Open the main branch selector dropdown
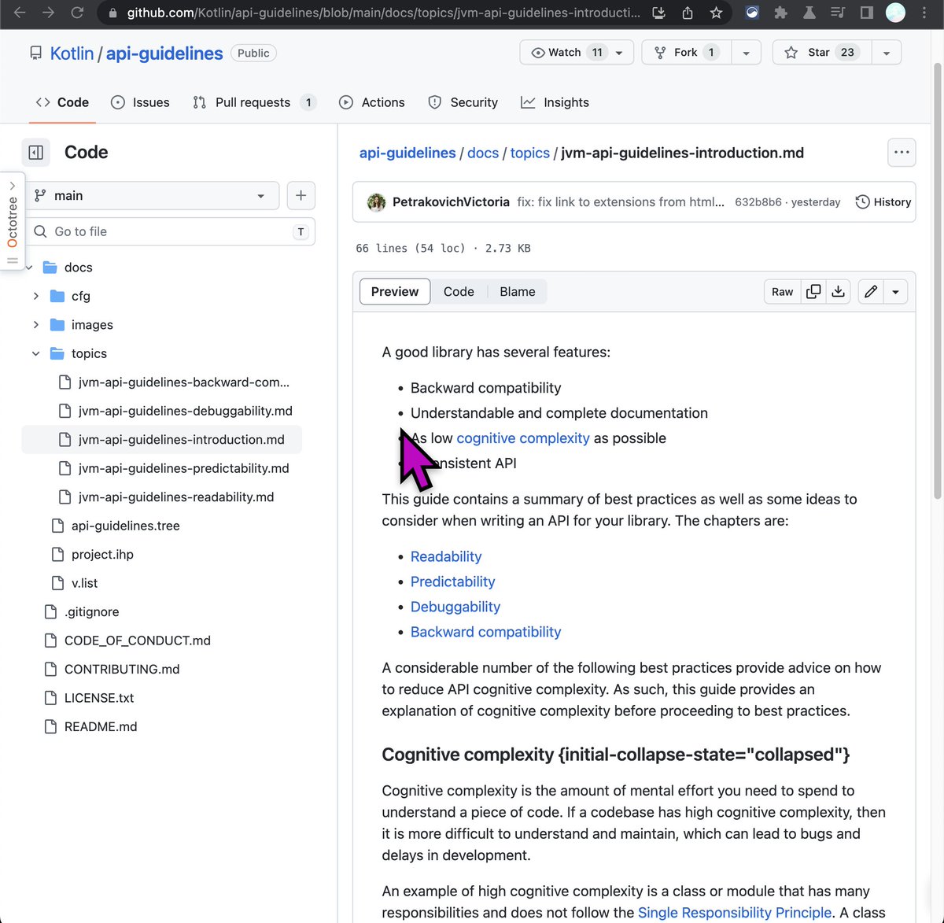Screen dimensions: 944x923 click(x=152, y=195)
